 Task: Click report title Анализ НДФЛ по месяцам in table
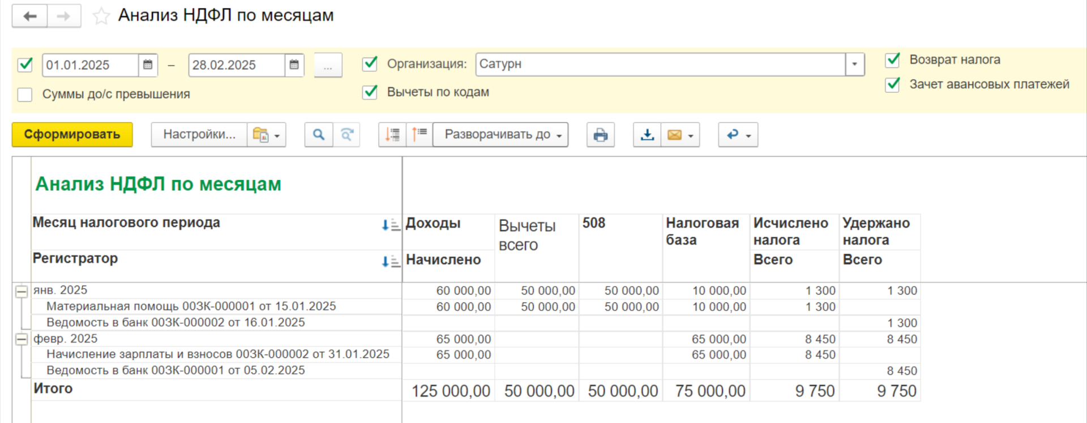[x=158, y=185]
